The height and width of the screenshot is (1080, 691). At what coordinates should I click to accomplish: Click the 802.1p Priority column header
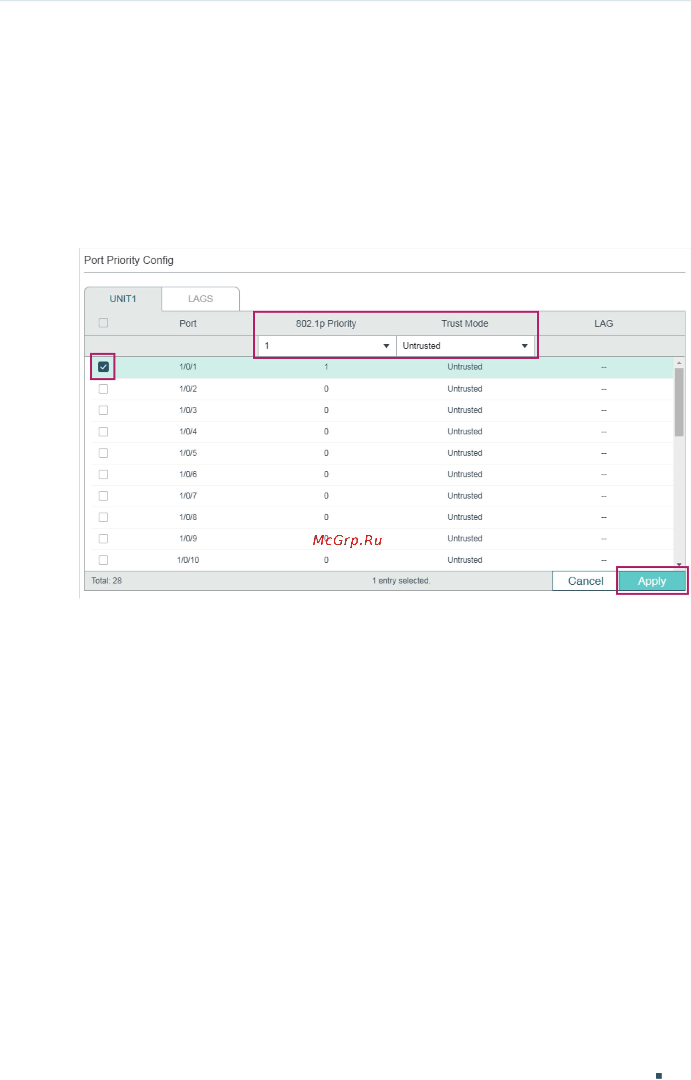326,323
